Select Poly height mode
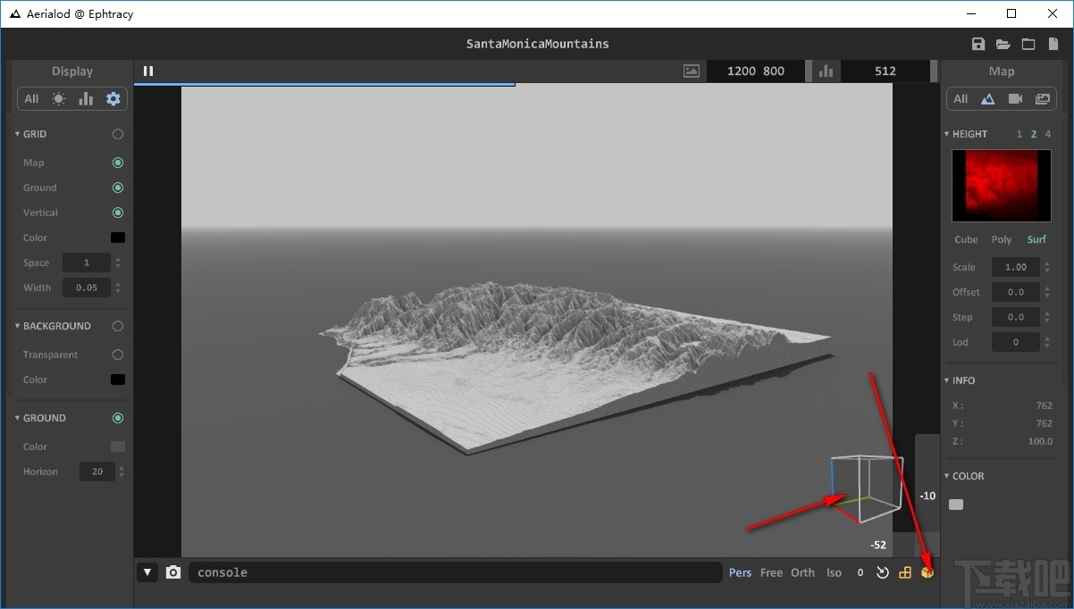This screenshot has width=1074, height=609. [1002, 239]
